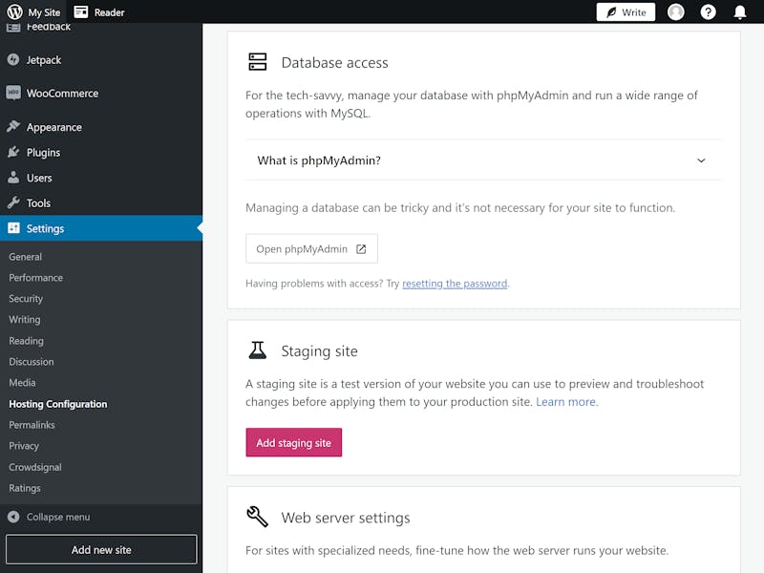Select the Performance settings submenu
Viewport: 764px width, 573px height.
point(35,278)
